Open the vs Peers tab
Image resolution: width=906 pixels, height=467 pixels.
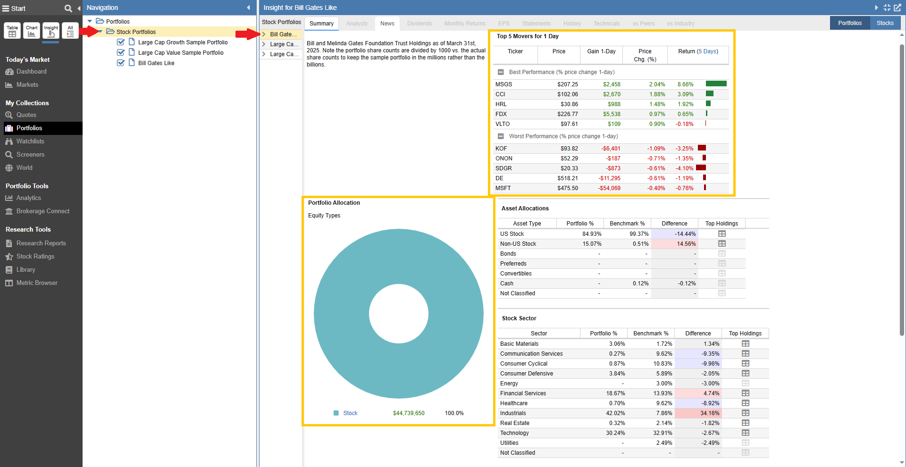pos(644,24)
